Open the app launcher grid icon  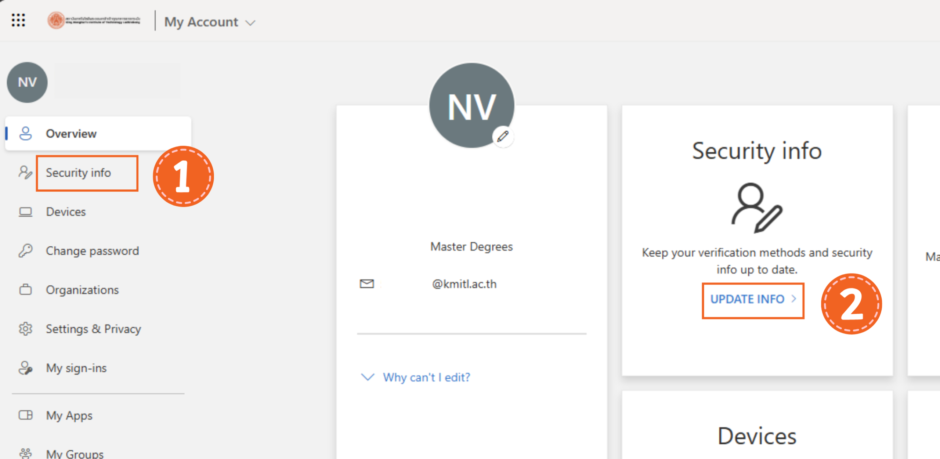[x=18, y=20]
